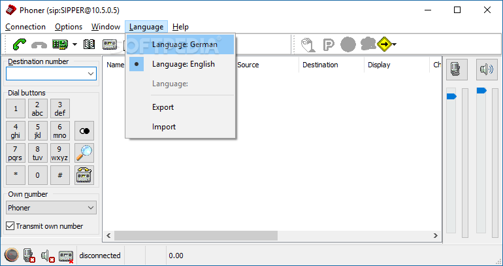Viewport: 503px width, 266px height.
Task: Click the 0.00 status bar value
Action: click(x=176, y=256)
